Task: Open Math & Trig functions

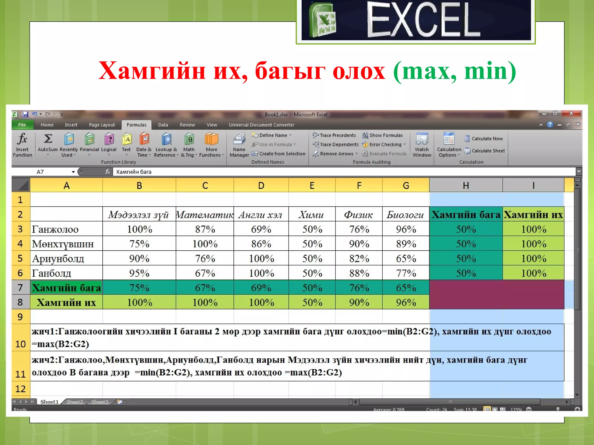Action: tap(189, 145)
